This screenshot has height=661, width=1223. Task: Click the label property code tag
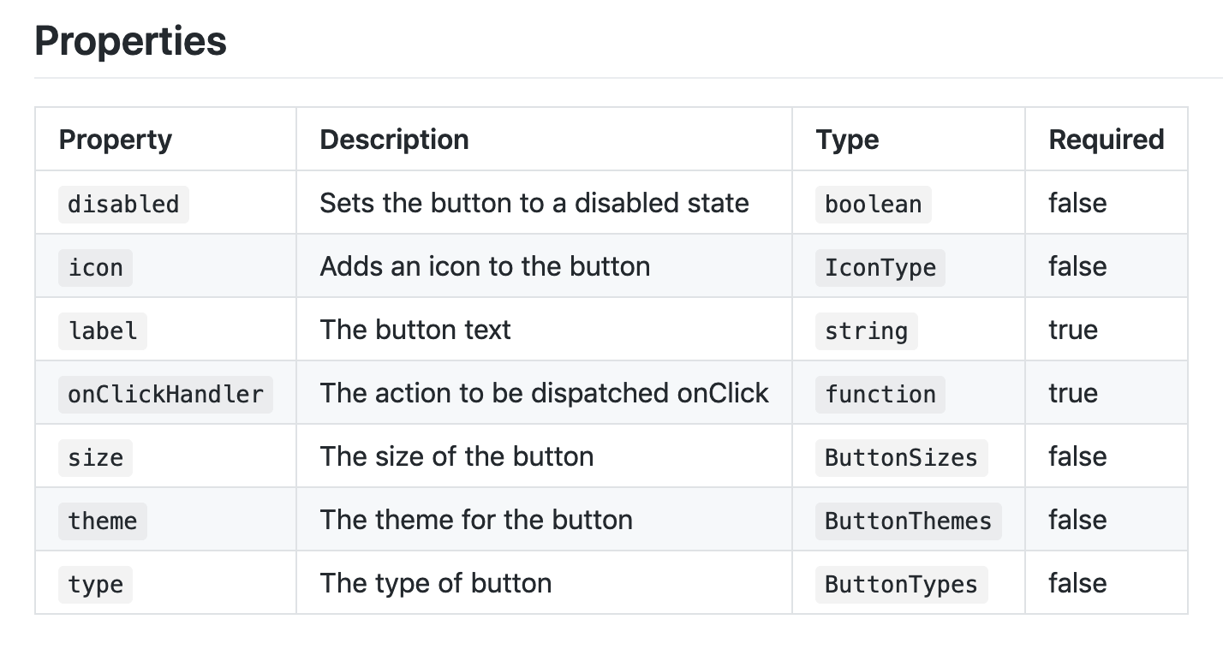click(103, 331)
